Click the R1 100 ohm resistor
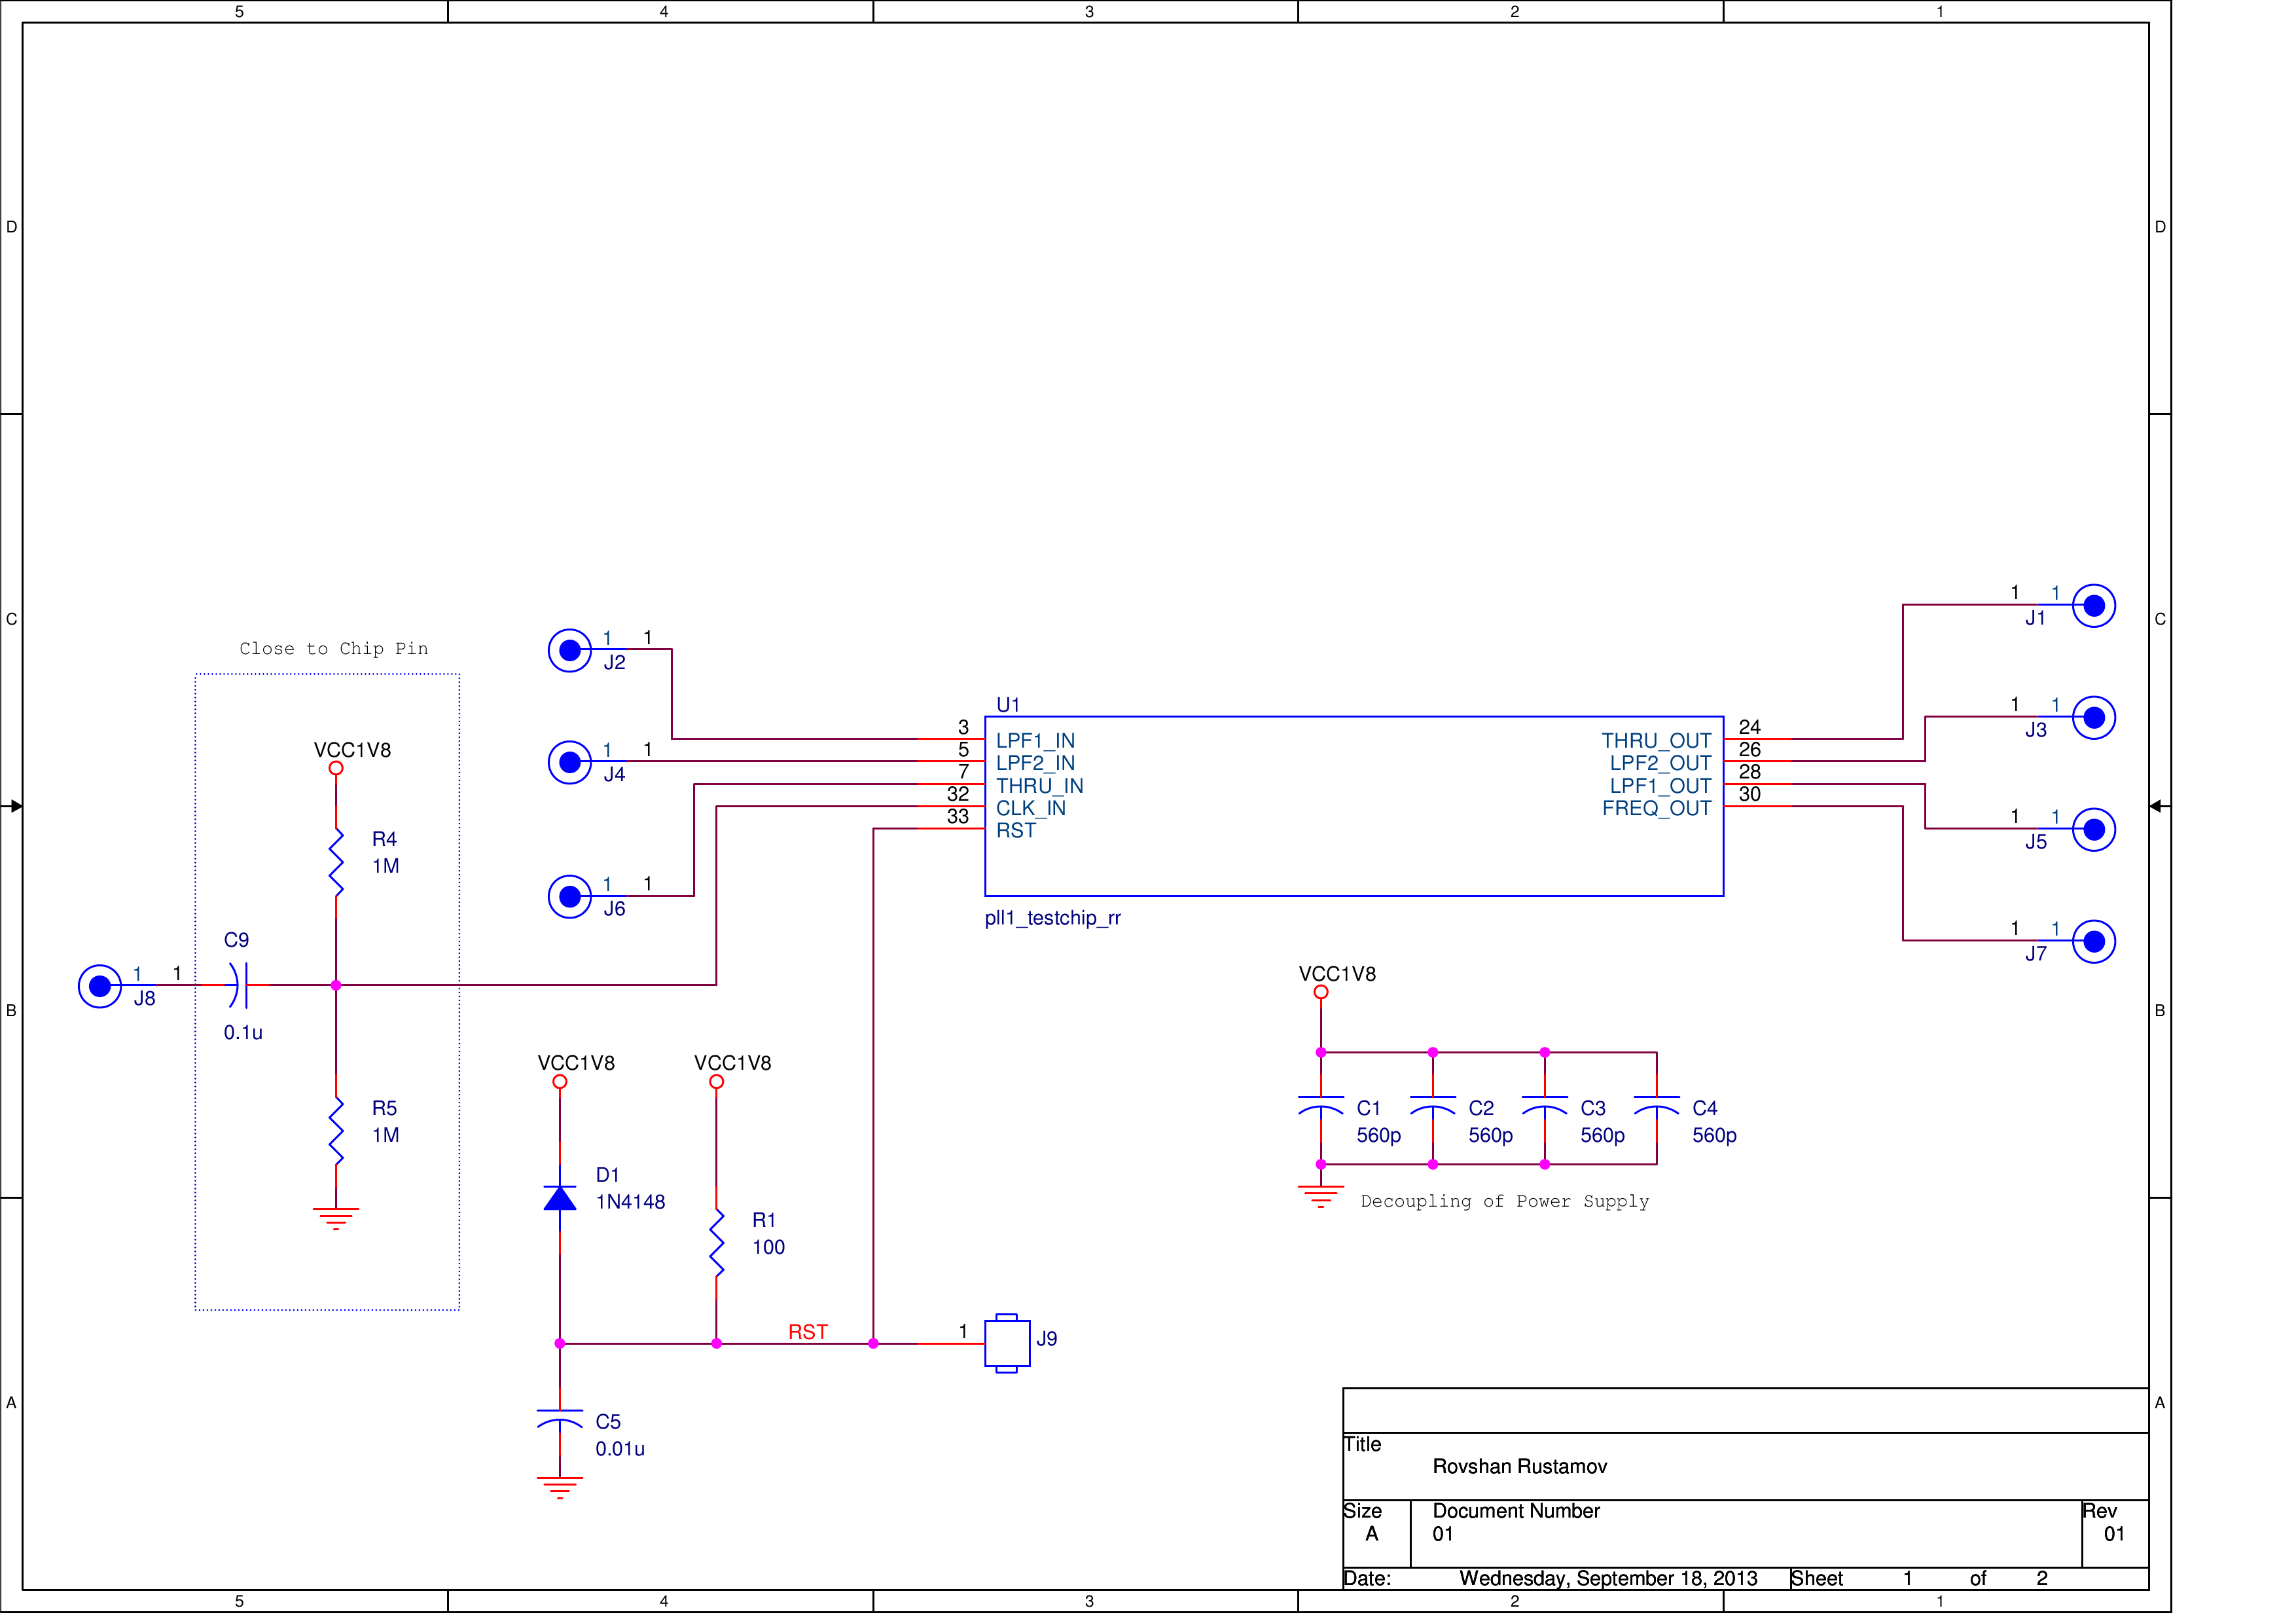2296x1623 pixels. pyautogui.click(x=716, y=1242)
